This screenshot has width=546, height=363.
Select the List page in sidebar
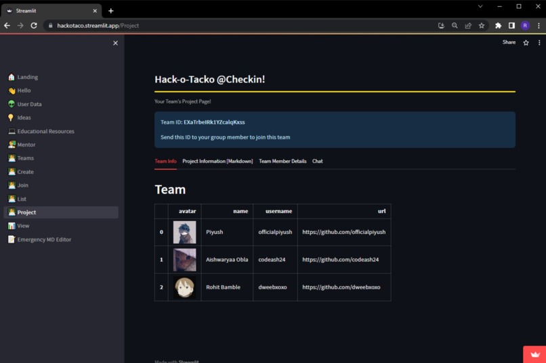pyautogui.click(x=61, y=199)
